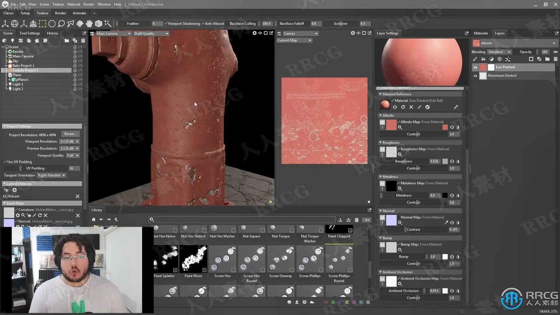Hide the Iron Painted layer
560x315 pixels.
(x=475, y=67)
